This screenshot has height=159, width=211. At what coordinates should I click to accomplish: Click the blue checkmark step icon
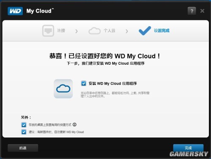pyautogui.click(x=145, y=30)
